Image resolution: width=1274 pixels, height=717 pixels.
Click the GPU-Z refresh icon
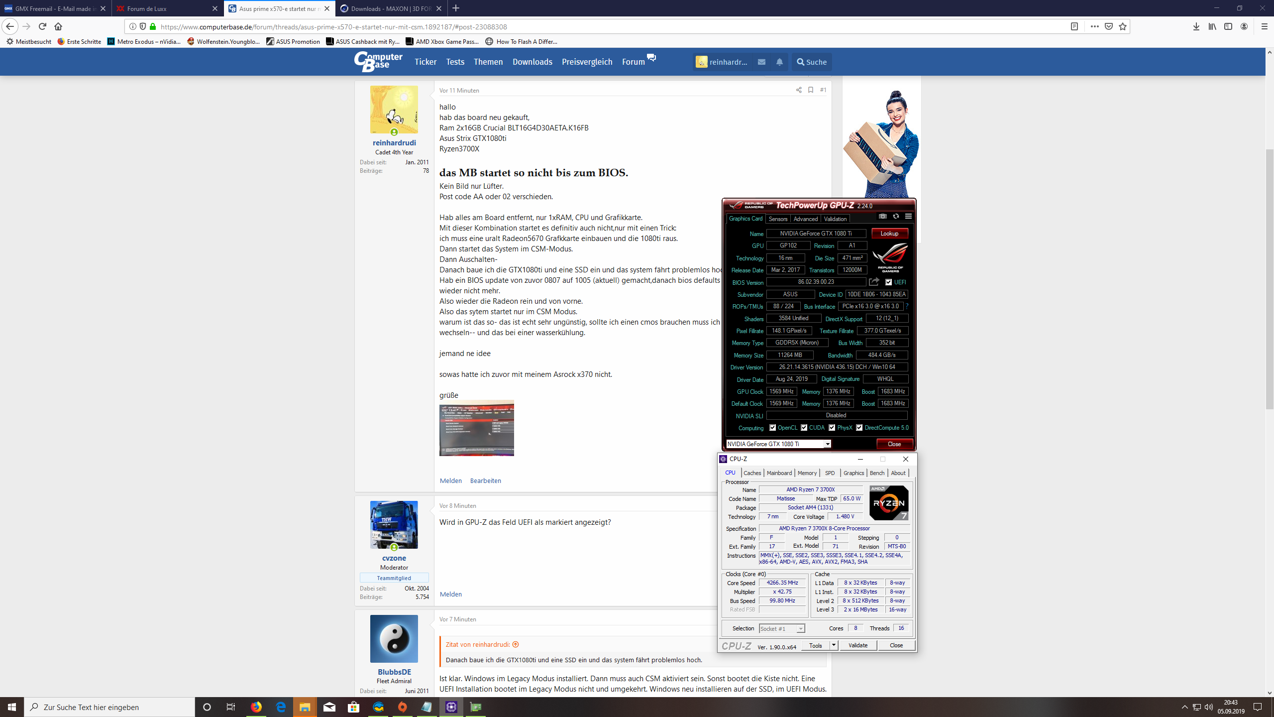point(896,216)
